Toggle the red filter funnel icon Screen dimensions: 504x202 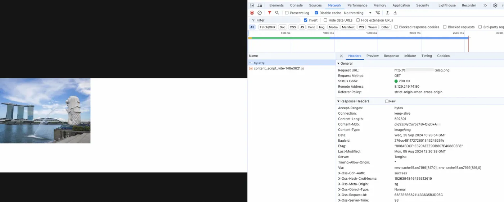click(270, 13)
